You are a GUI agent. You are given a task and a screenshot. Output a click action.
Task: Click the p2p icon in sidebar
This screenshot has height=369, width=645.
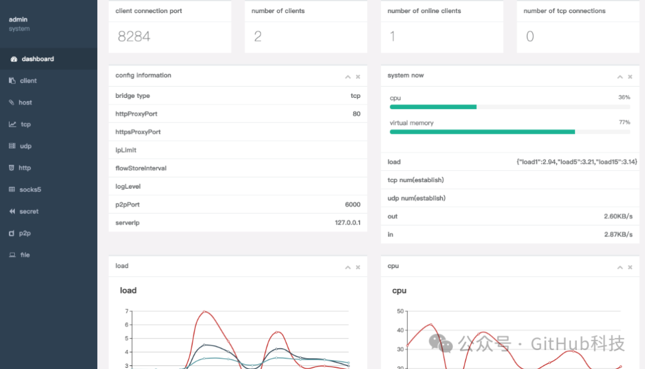11,233
